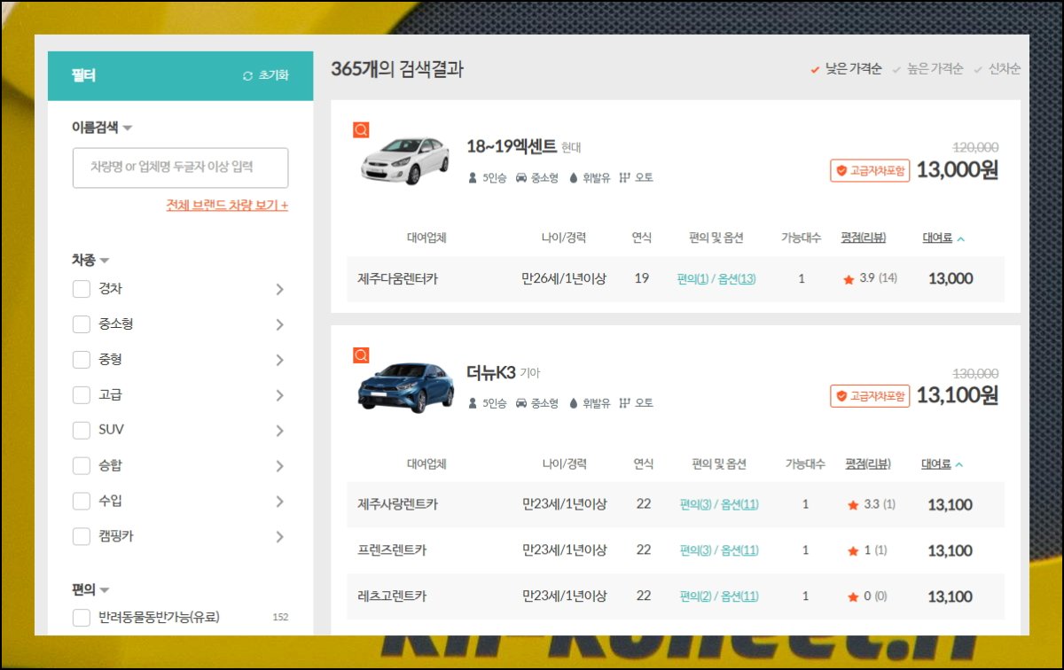Sort 더뉴K3 table by 평점(리뷰)
The width and height of the screenshot is (1064, 670).
[x=868, y=464]
